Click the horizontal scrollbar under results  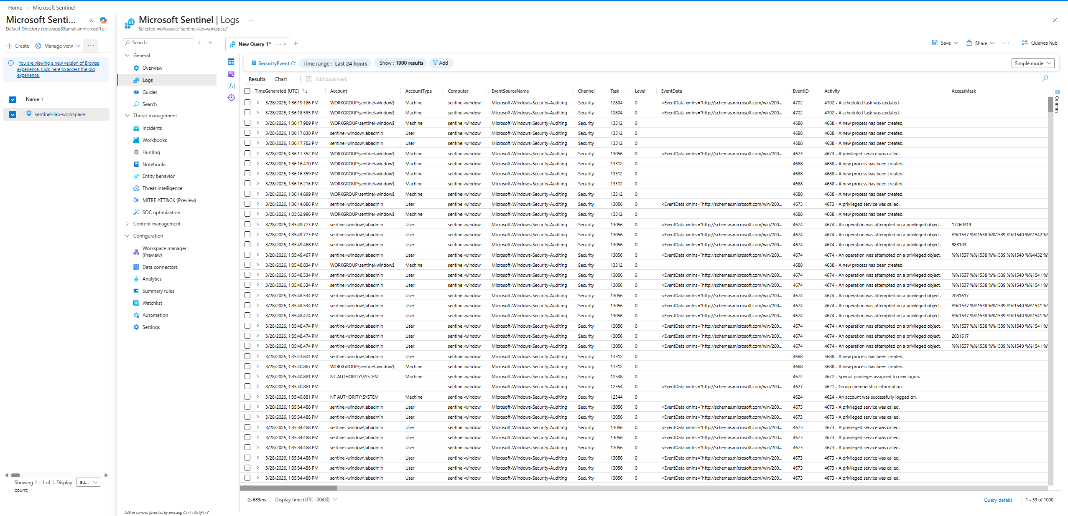pyautogui.click(x=289, y=488)
